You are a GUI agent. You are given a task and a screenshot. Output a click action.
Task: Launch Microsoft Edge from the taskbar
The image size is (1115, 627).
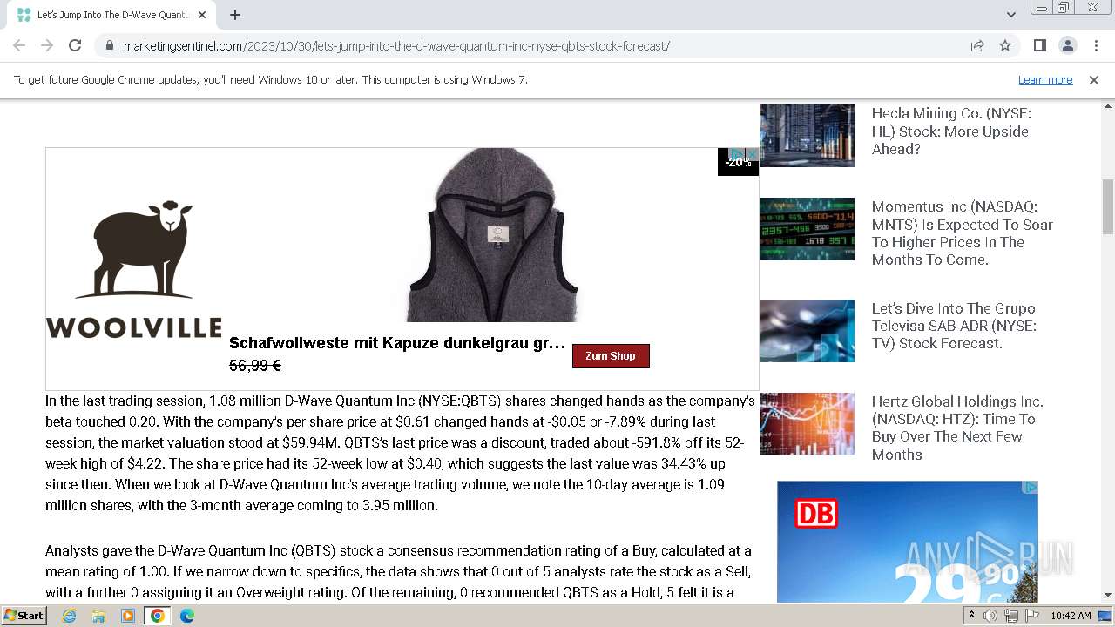click(187, 616)
